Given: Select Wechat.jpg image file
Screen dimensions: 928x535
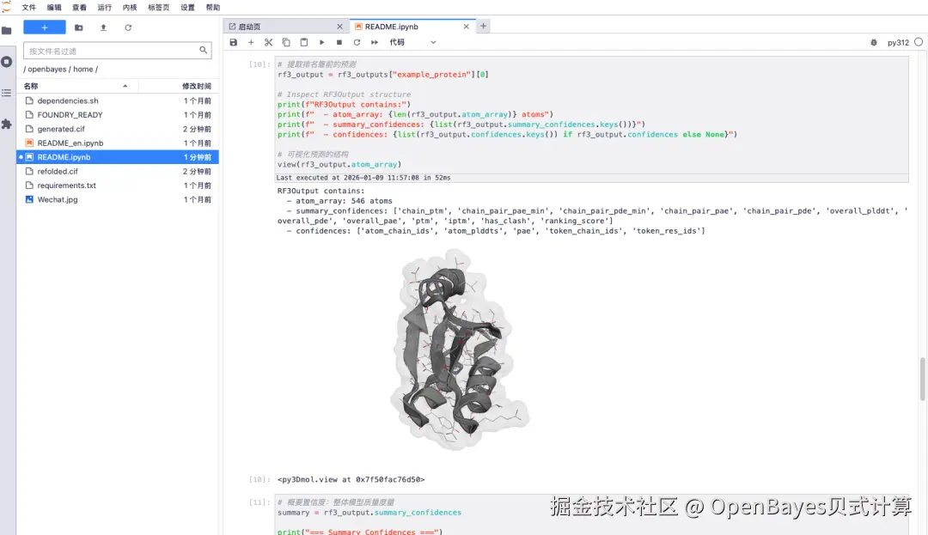Looking at the screenshot, I should [118, 200].
